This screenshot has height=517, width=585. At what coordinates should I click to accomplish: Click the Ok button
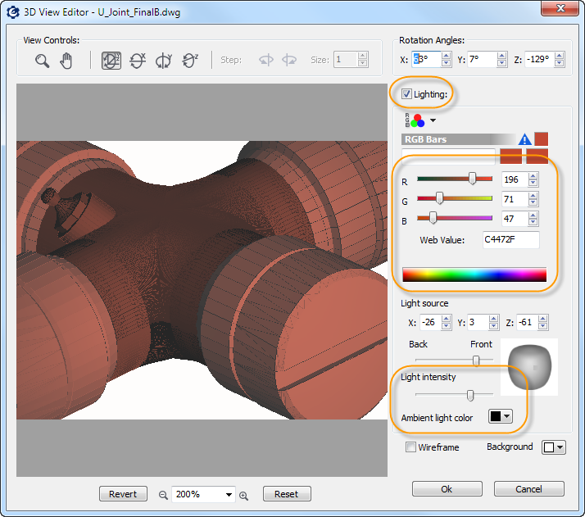(447, 489)
